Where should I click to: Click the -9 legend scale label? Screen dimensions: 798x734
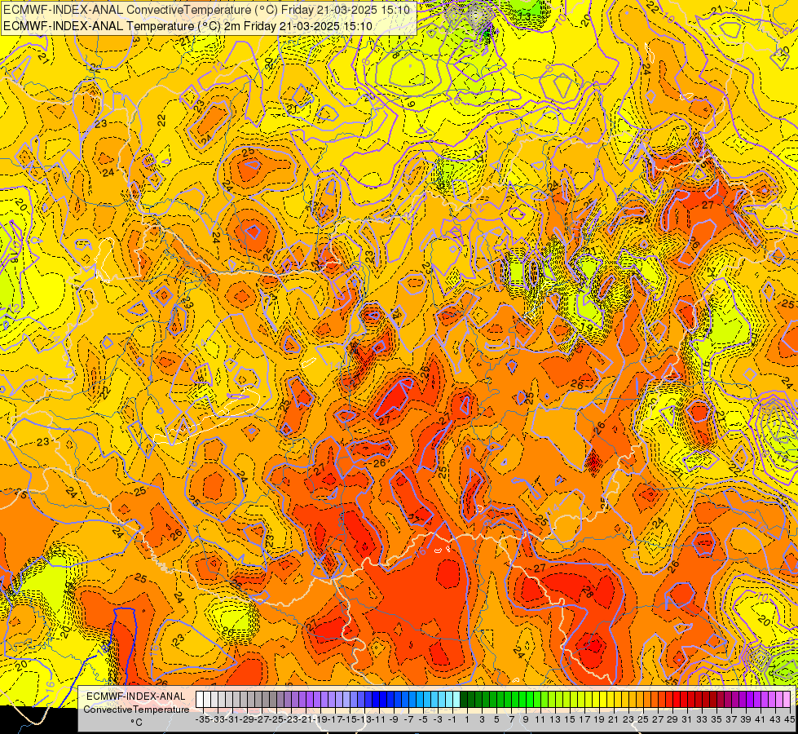394,720
